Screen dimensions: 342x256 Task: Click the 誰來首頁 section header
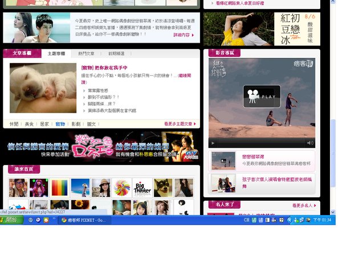click(24, 169)
